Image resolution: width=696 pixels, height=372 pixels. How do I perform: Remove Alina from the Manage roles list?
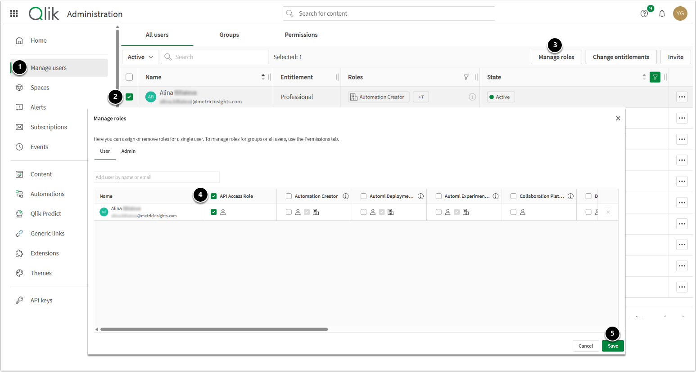pos(608,212)
